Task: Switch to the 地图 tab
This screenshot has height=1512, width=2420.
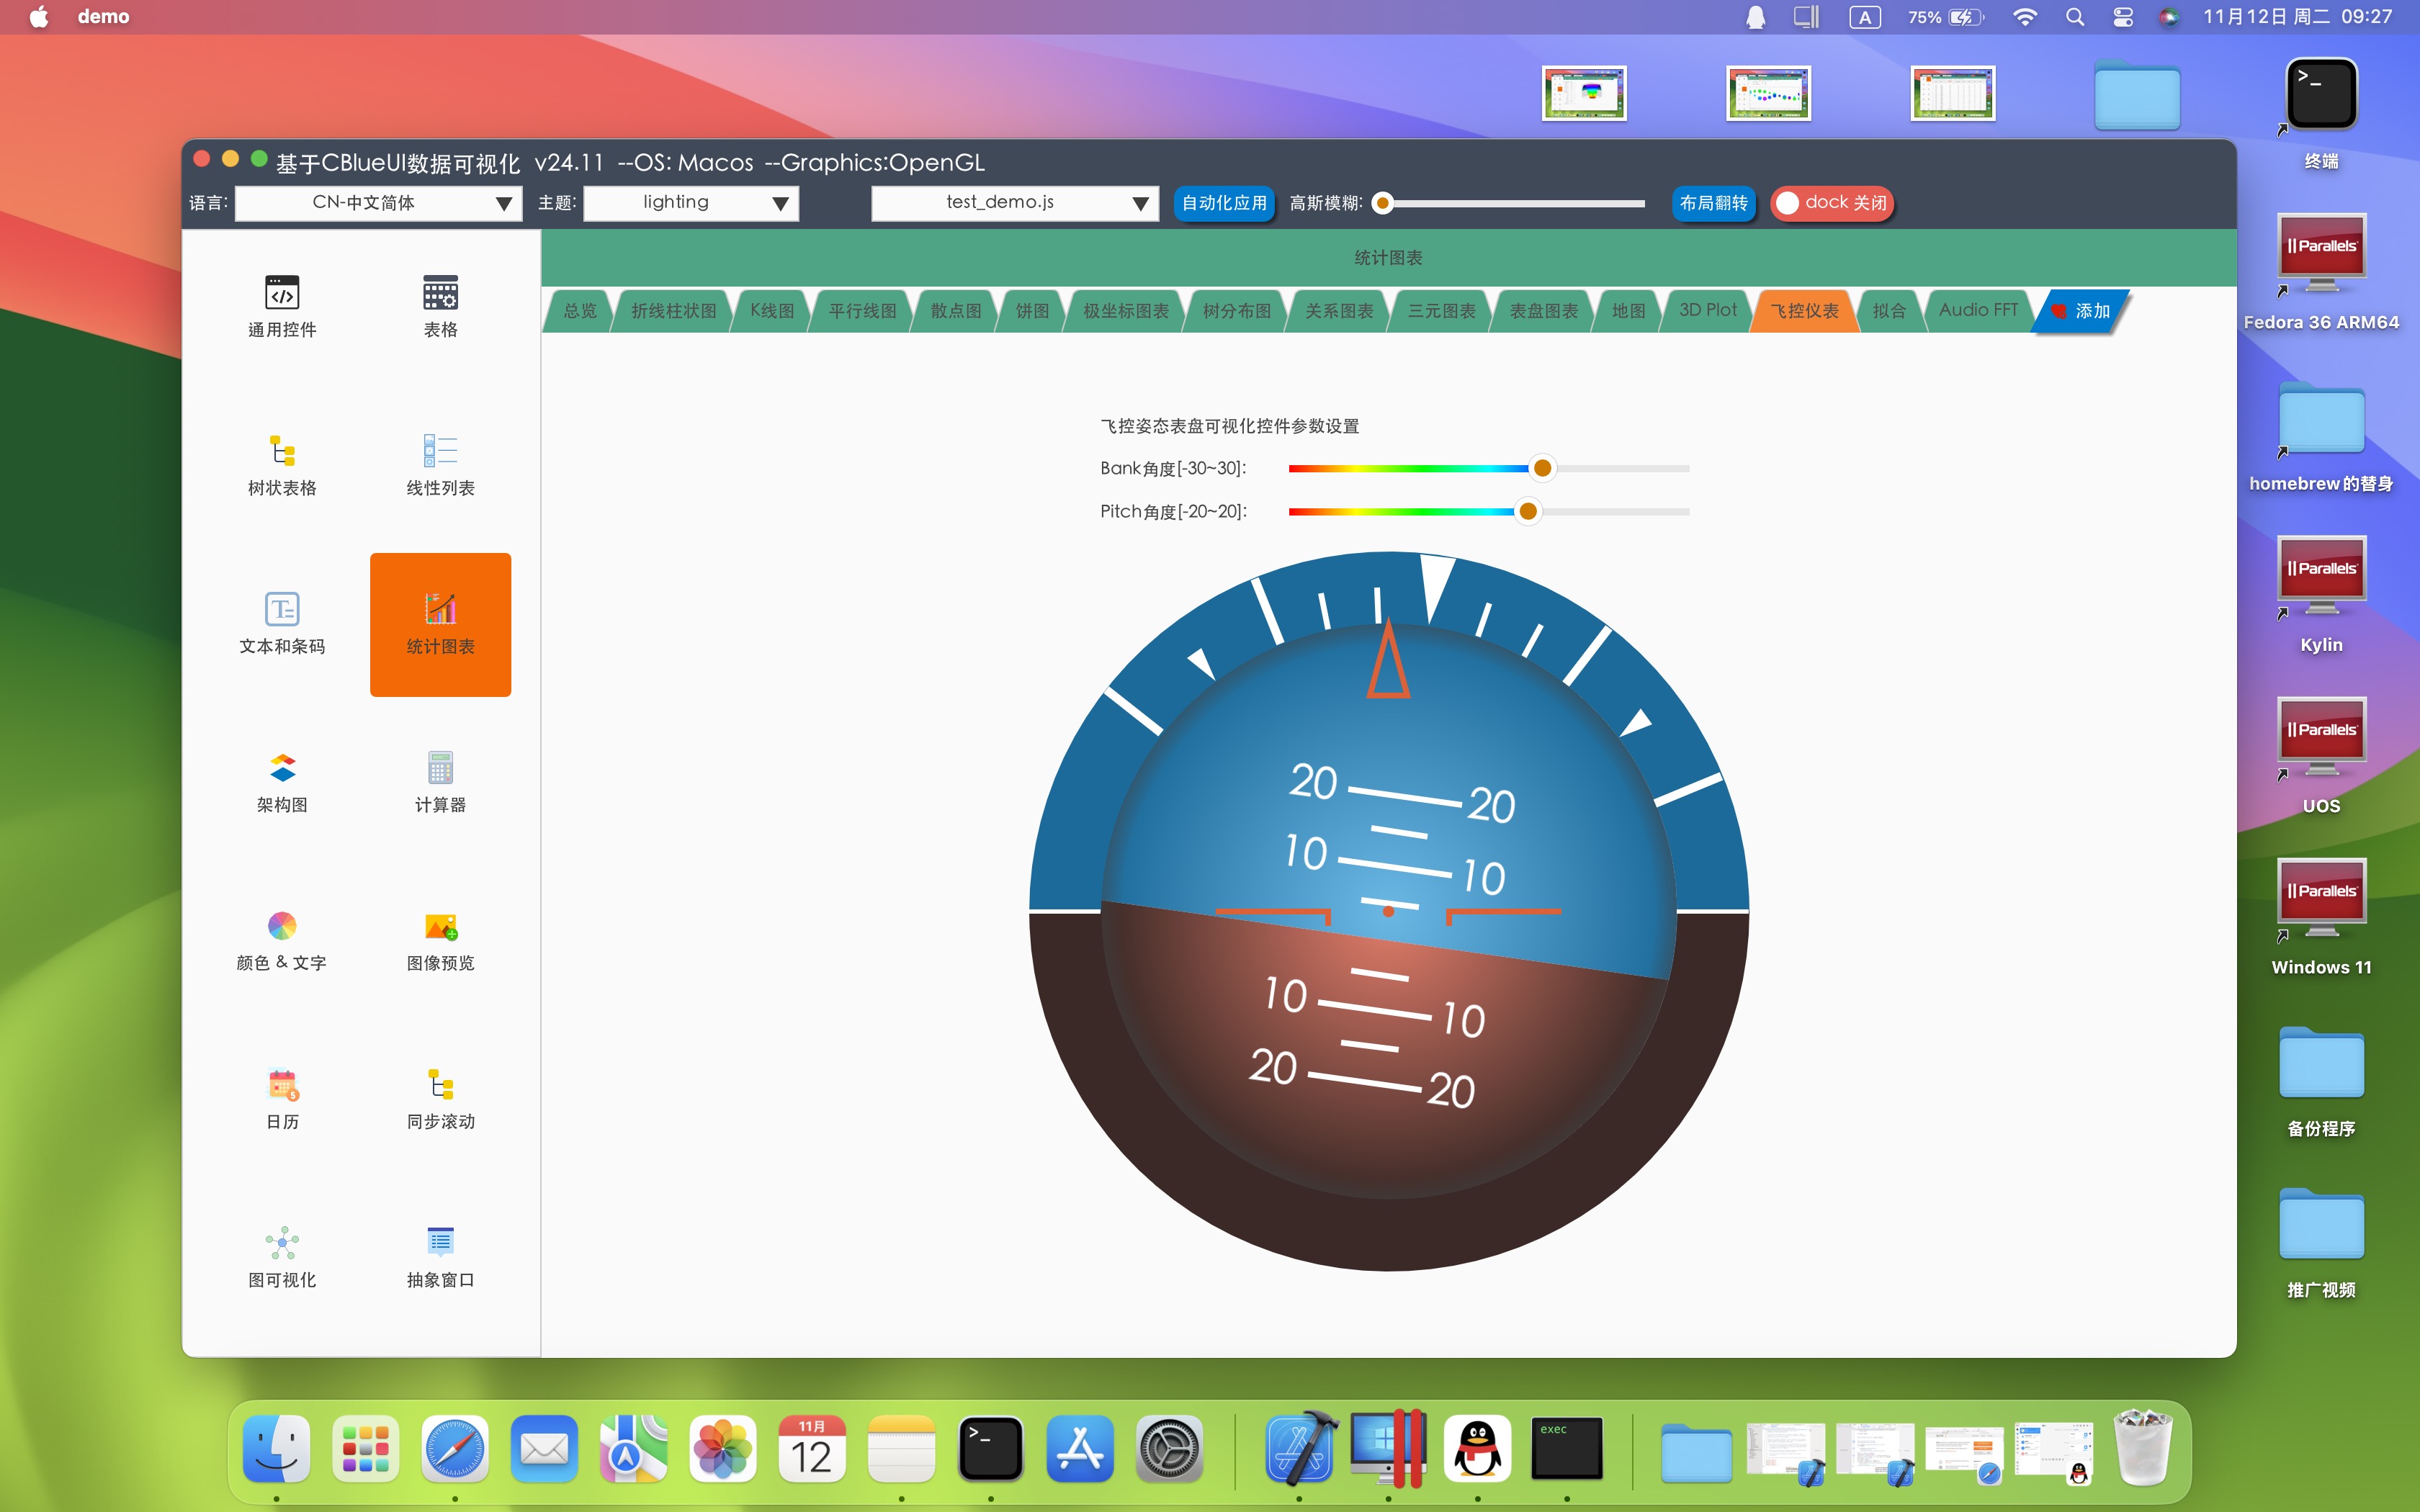Action: click(1629, 311)
